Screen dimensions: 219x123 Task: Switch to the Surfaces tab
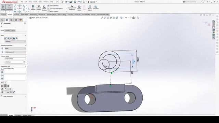tap(16, 15)
